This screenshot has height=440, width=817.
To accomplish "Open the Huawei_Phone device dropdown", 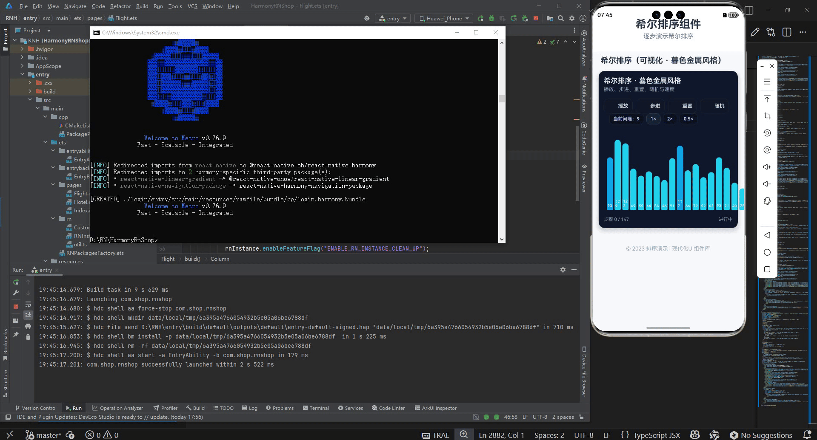I will pos(444,18).
